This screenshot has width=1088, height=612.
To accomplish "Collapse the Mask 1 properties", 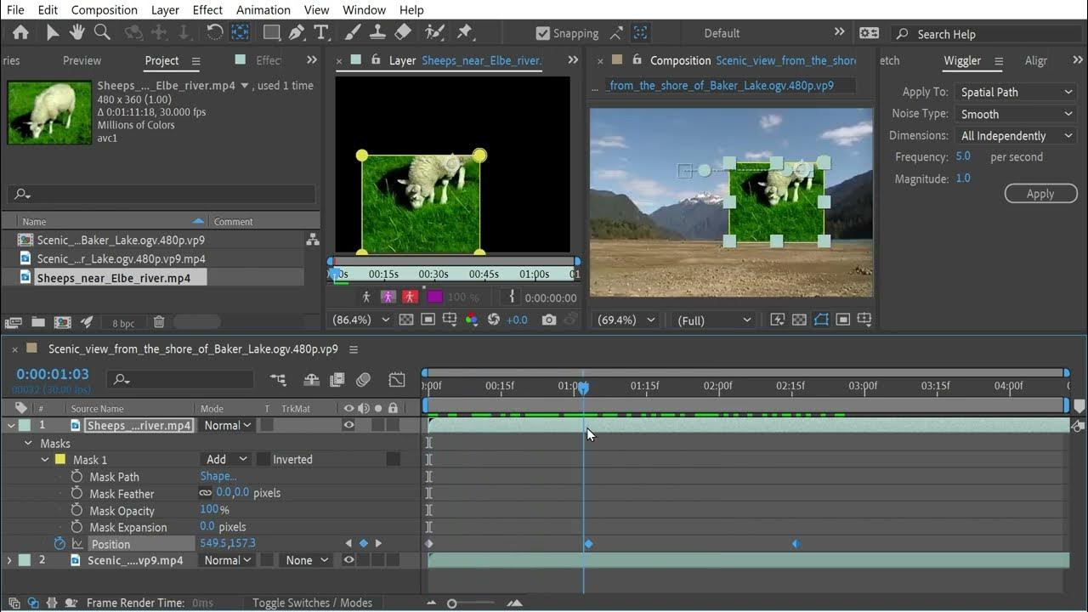I will [x=45, y=459].
